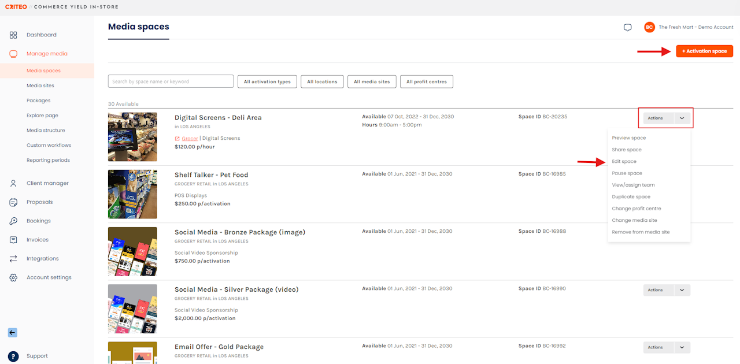The height and width of the screenshot is (364, 740).
Task: Click the Proposals icon in sidebar
Action: click(x=13, y=202)
